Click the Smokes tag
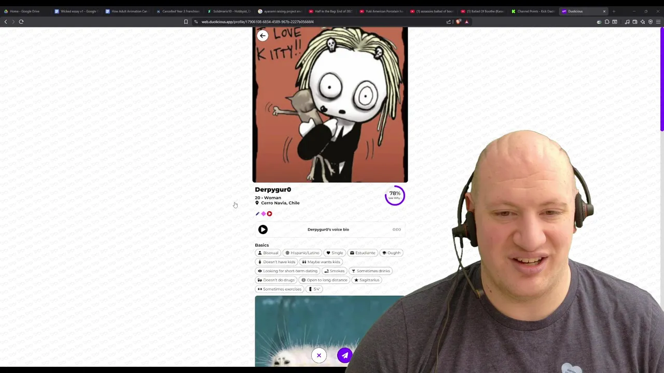 click(334, 271)
